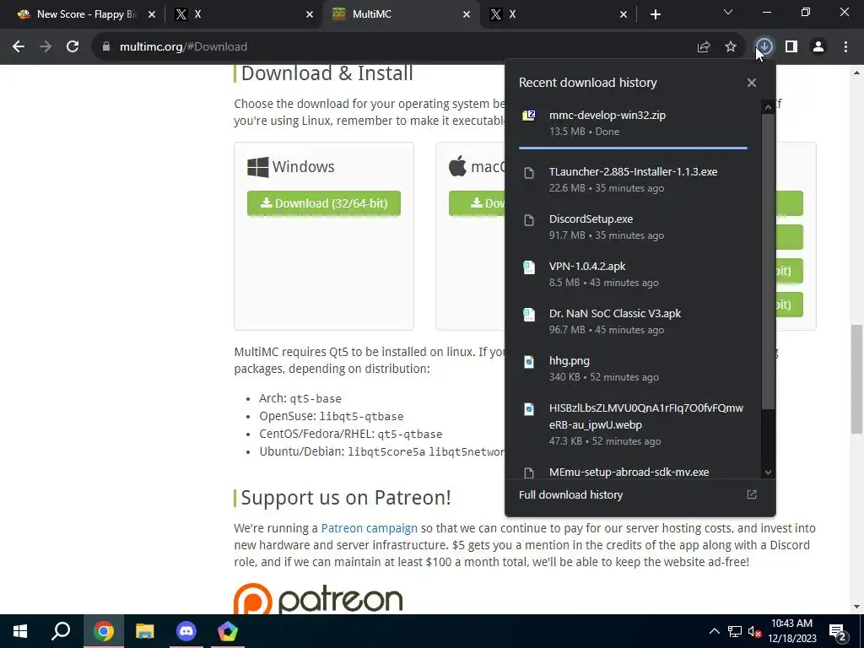Viewport: 864px width, 648px height.
Task: Open the eRB-au_ipwU.webp download entry
Action: tap(633, 424)
